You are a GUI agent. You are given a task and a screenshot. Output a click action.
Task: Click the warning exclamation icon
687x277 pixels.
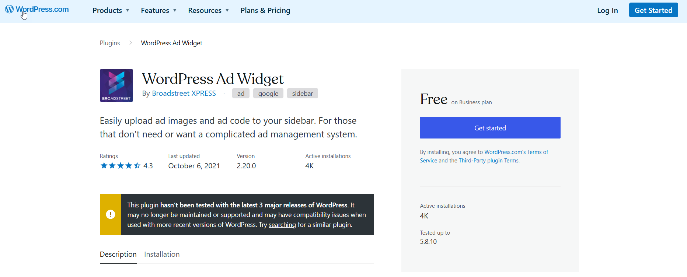[x=111, y=214]
